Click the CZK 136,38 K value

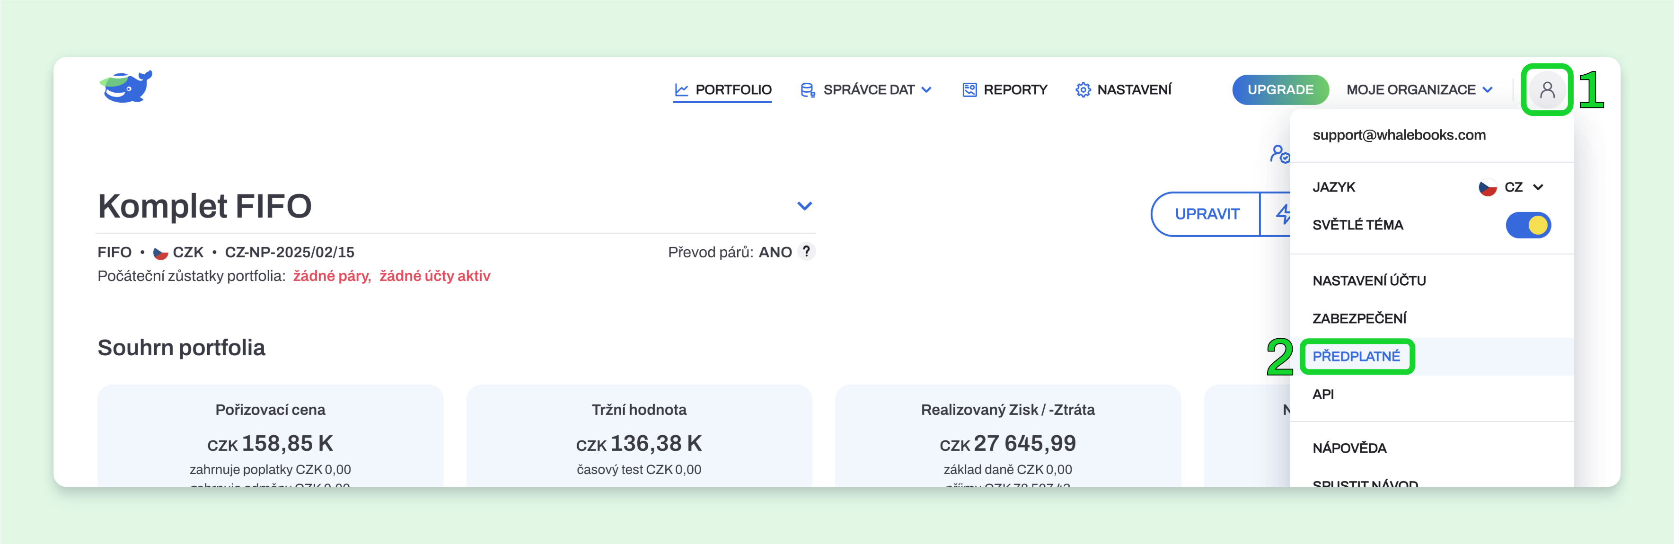639,444
